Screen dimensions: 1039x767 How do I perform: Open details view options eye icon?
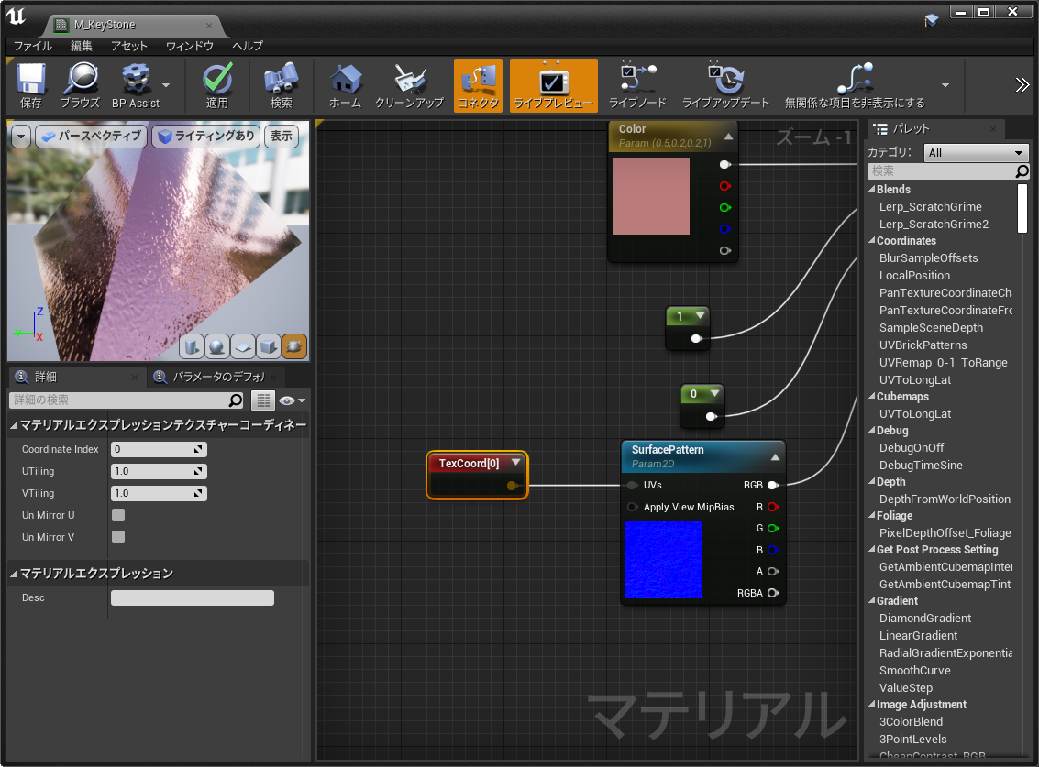[292, 400]
